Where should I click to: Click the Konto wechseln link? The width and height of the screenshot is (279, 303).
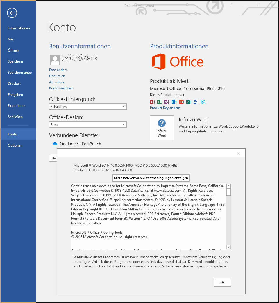(61, 88)
